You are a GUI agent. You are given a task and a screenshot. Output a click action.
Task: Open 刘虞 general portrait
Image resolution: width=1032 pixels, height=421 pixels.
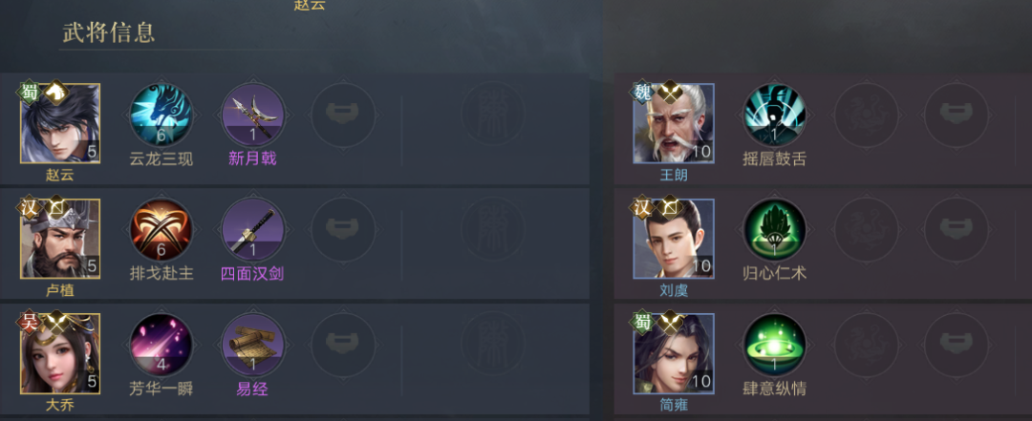(x=674, y=238)
